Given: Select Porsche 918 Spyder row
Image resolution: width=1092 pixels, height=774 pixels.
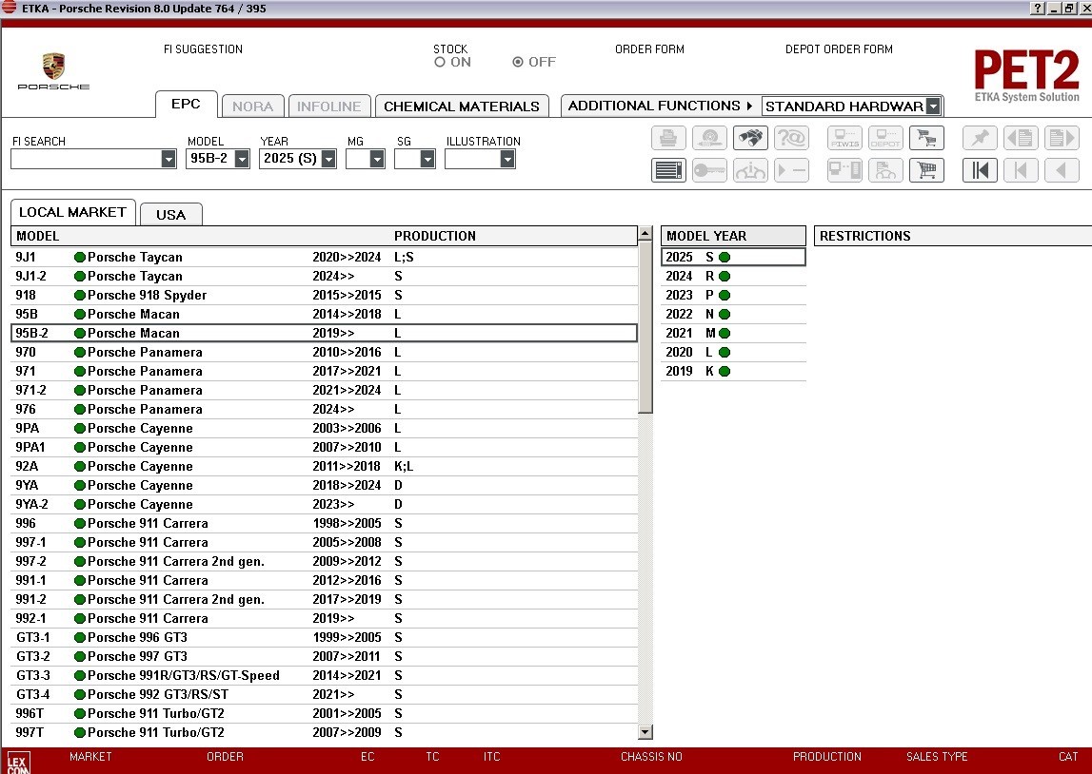Looking at the screenshot, I should [x=147, y=295].
